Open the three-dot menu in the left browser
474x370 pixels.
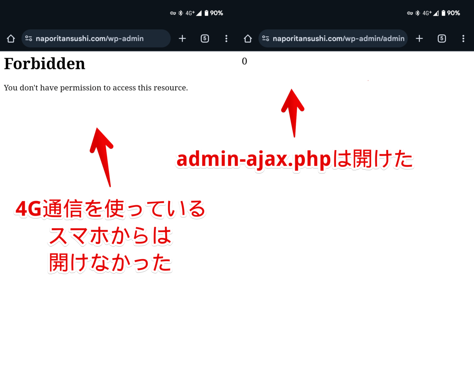(226, 39)
